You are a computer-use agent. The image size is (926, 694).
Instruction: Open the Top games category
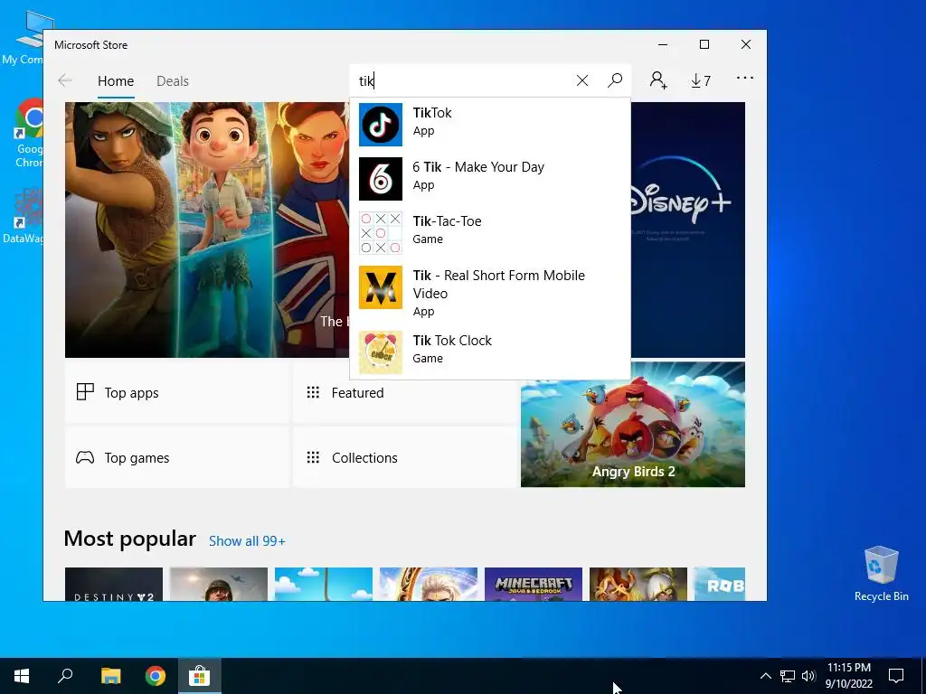176,457
